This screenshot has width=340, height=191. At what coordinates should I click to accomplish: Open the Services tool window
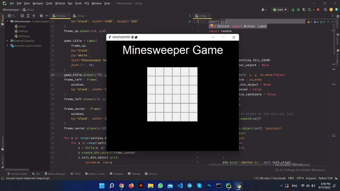coord(151,174)
